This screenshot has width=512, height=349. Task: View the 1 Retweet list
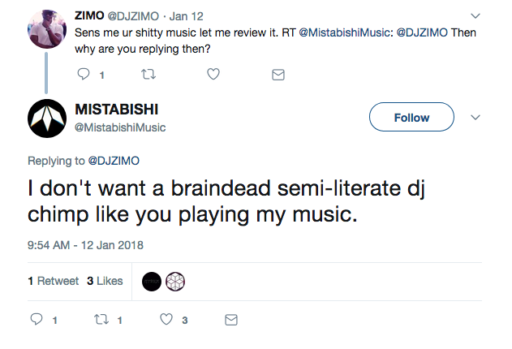[x=53, y=281]
